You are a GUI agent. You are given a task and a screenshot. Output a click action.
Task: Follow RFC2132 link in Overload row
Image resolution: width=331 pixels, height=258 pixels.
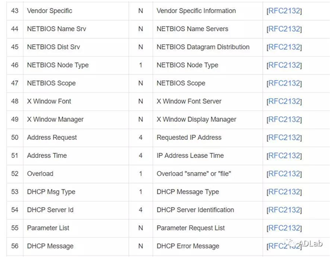coord(284,173)
